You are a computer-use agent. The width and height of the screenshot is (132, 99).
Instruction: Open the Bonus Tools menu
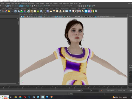[66, 3]
